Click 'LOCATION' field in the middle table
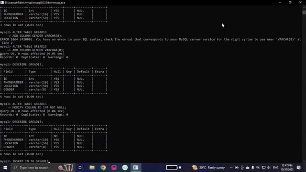Viewport: 306px width, 172px height. 11,86
